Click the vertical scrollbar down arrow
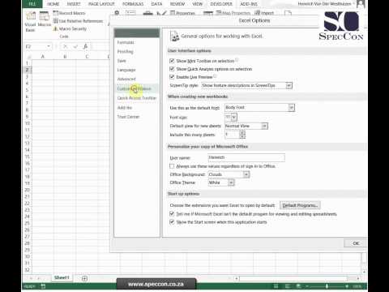 click(x=365, y=272)
